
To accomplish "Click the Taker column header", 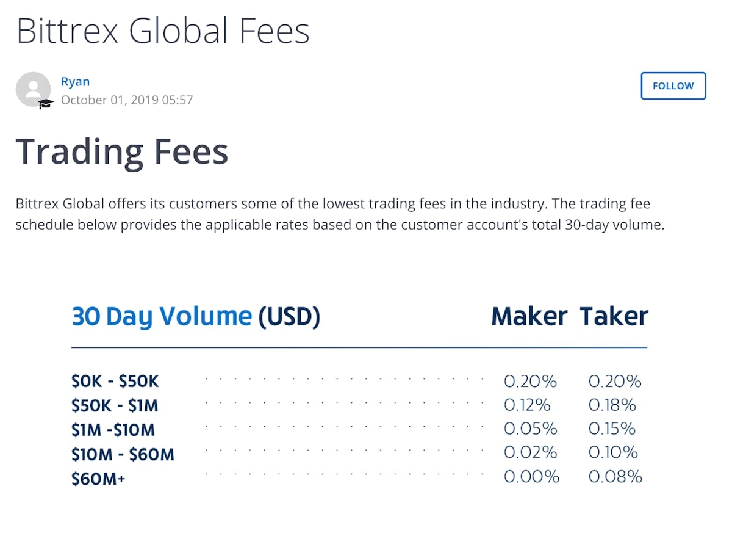I will click(x=614, y=316).
